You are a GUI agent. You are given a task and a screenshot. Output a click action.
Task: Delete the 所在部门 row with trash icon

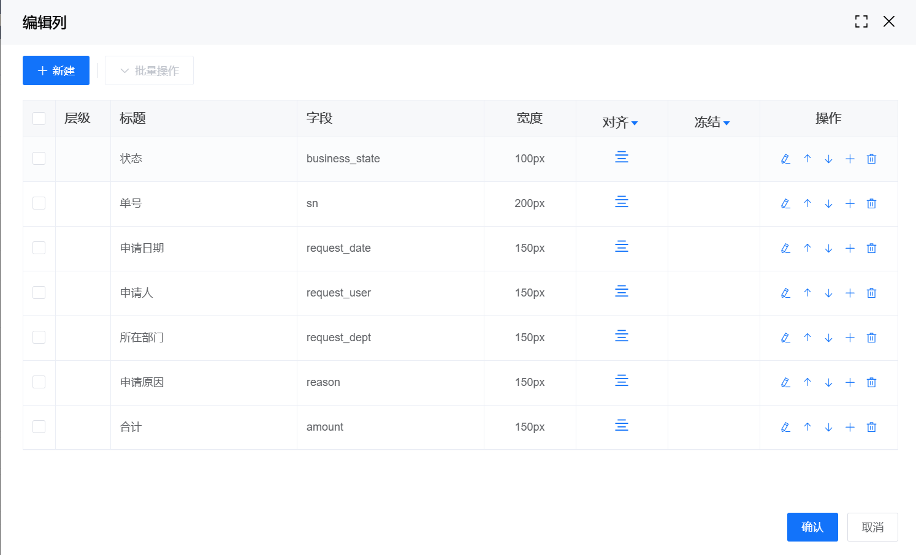871,338
